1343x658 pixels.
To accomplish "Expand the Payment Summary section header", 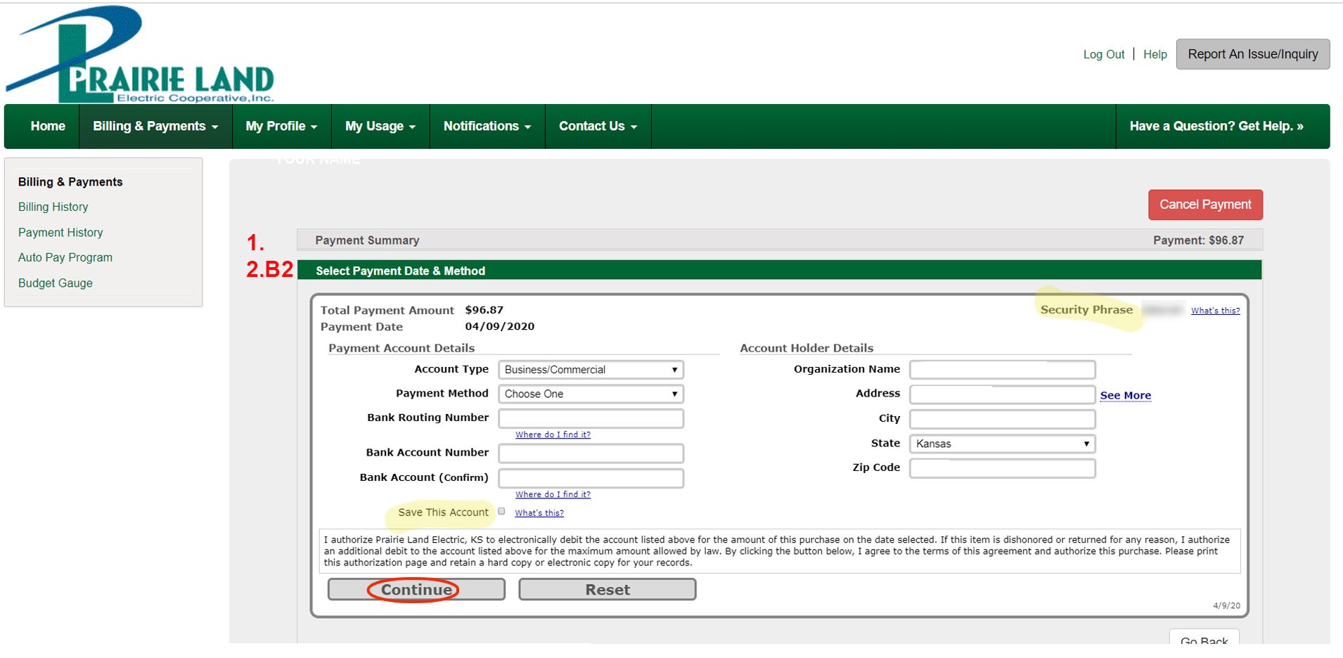I will pyautogui.click(x=779, y=240).
